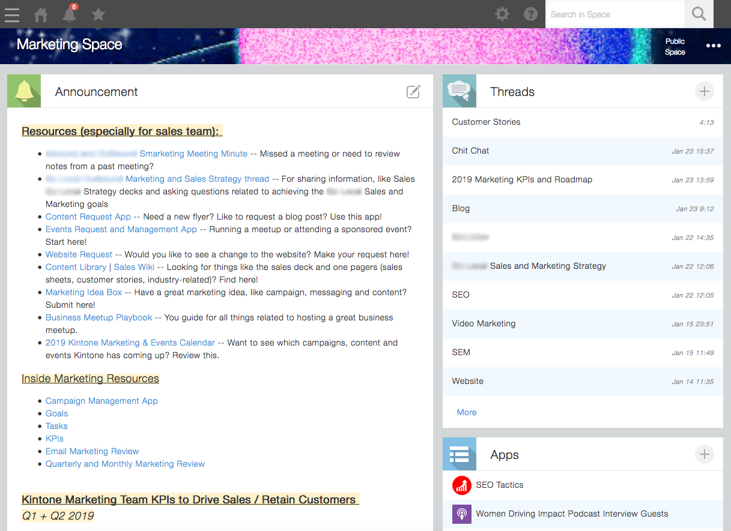Expand more threads via More link

(x=466, y=412)
